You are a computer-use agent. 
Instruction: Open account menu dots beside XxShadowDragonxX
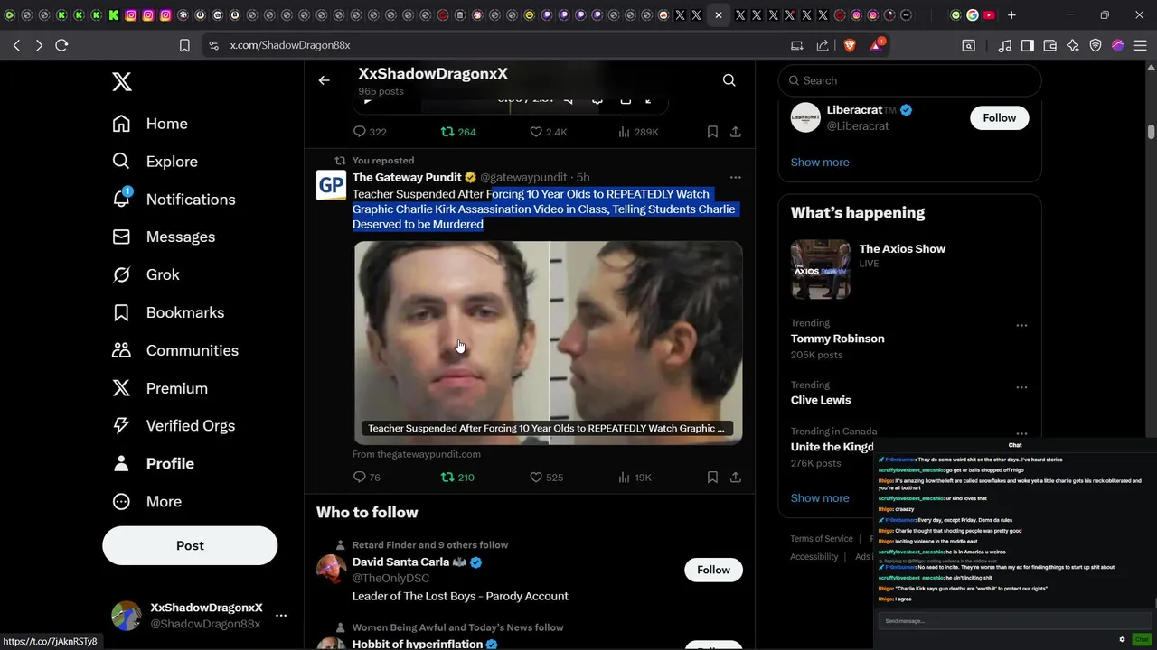(x=281, y=616)
